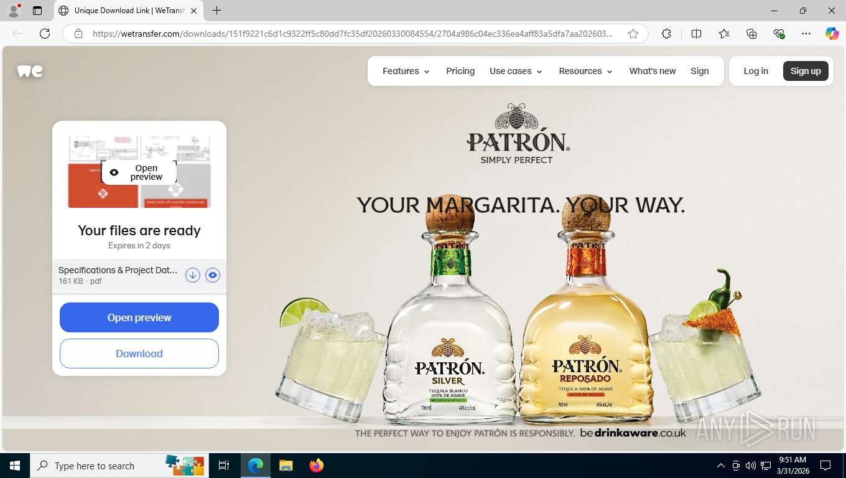Click the Patrón advertisement logo
Screen dimensions: 846x478
coord(517,133)
